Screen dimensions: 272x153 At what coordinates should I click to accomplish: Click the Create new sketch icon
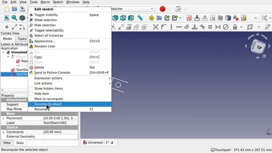pos(189,18)
